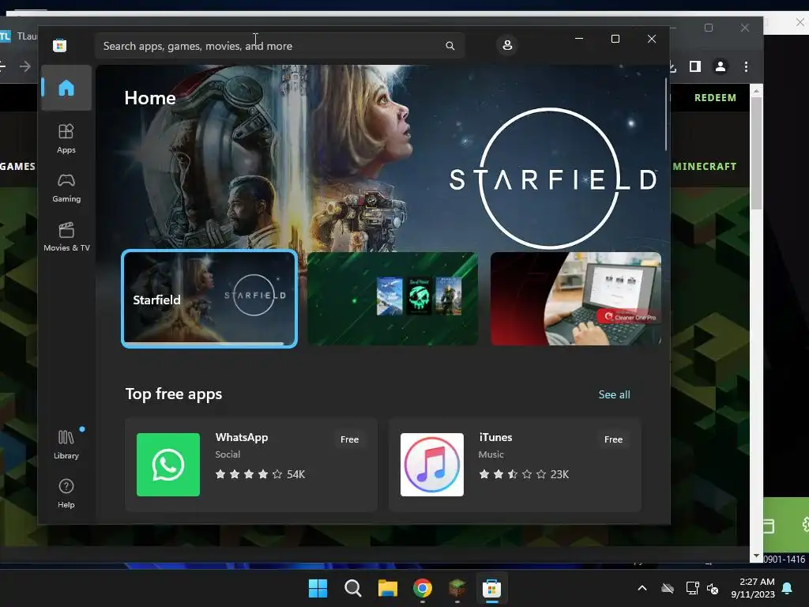The width and height of the screenshot is (809, 607).
Task: Click Microsoft Store taskbar icon
Action: pyautogui.click(x=491, y=588)
